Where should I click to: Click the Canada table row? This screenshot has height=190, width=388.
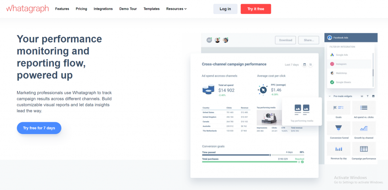point(226,121)
